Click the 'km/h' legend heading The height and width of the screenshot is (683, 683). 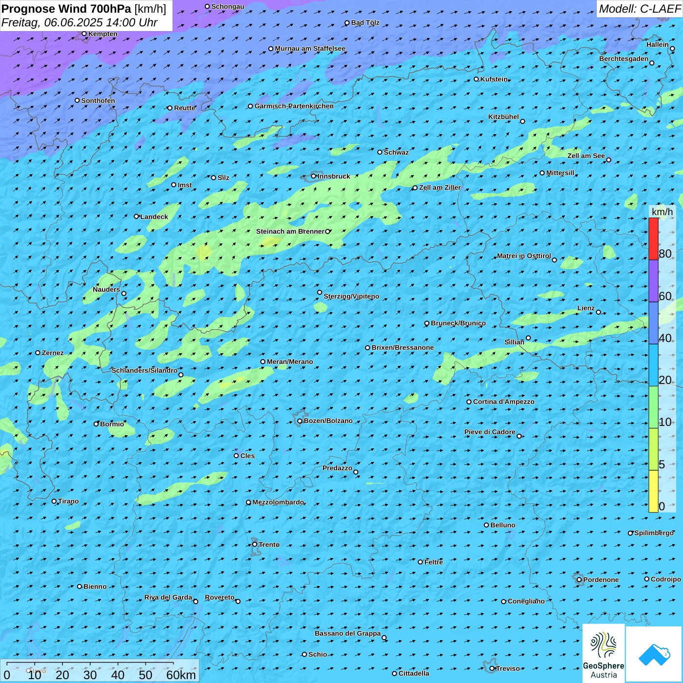pyautogui.click(x=662, y=212)
